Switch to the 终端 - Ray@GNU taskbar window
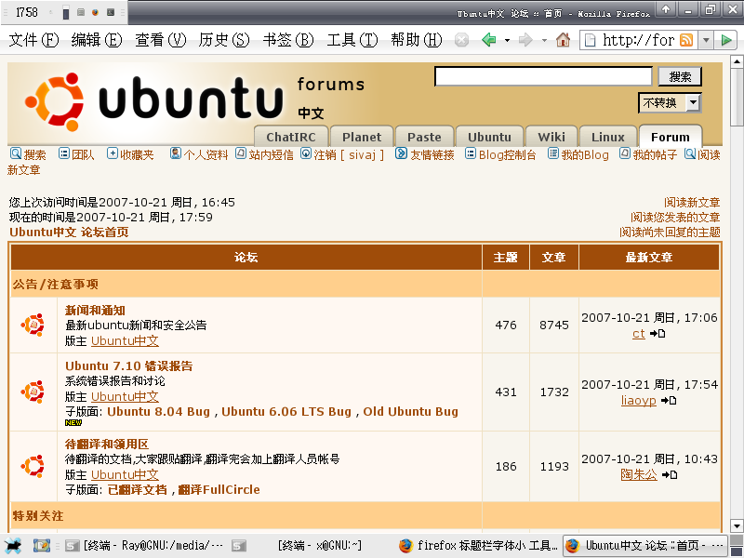This screenshot has width=744, height=558. [144, 546]
